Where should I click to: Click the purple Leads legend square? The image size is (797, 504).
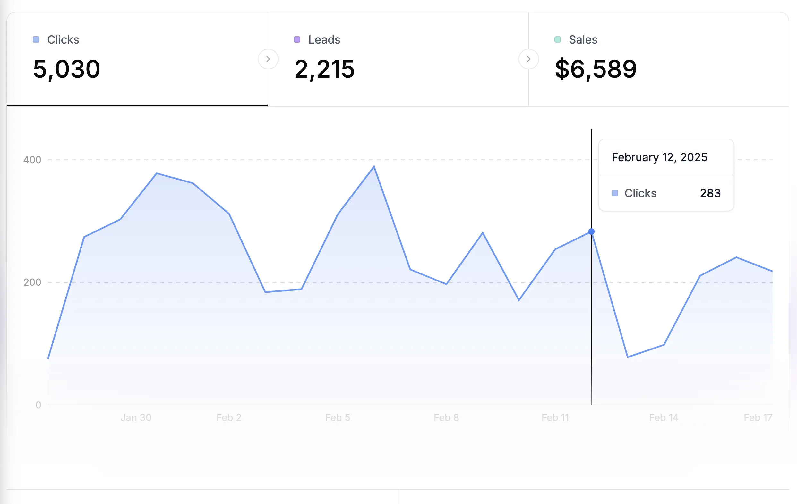click(297, 39)
